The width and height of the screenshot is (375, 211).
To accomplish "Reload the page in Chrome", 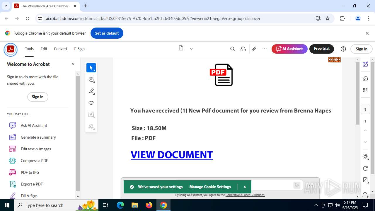I will click(x=28, y=18).
